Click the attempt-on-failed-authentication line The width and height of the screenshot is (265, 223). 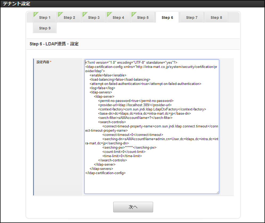(x=145, y=84)
